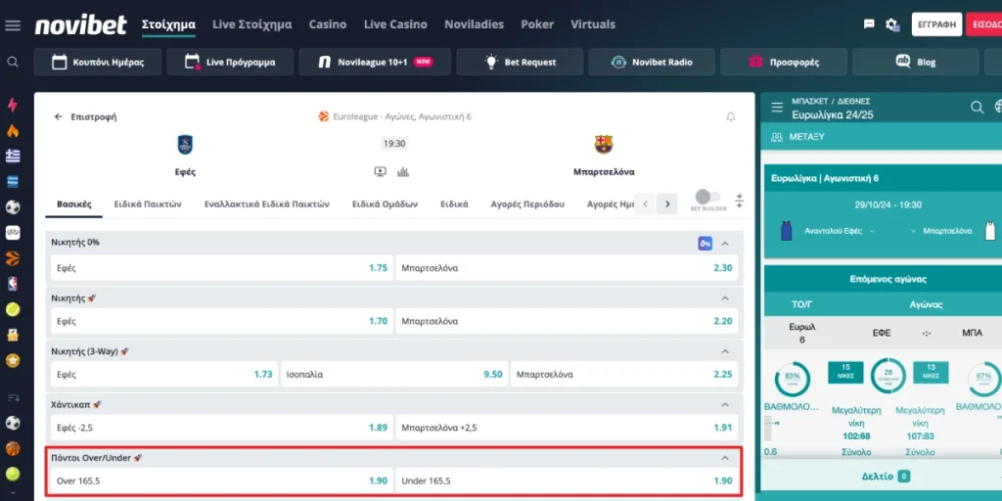Click the ΕΓΓΡΑΦΗ register button
This screenshot has width=1002, height=501.
pyautogui.click(x=936, y=24)
